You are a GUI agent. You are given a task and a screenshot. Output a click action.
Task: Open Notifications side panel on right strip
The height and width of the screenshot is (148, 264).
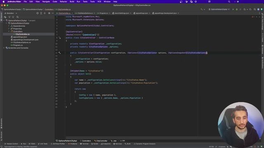pos(262,63)
